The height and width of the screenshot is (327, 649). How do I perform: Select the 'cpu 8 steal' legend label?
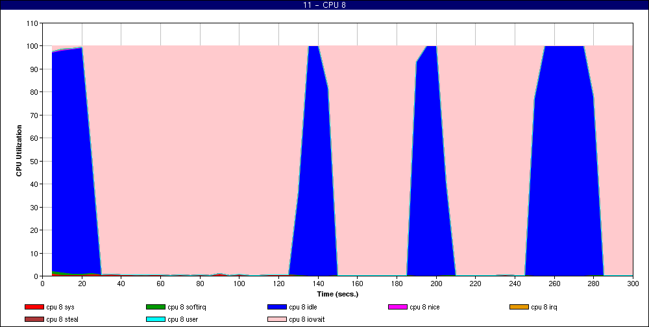(62, 320)
